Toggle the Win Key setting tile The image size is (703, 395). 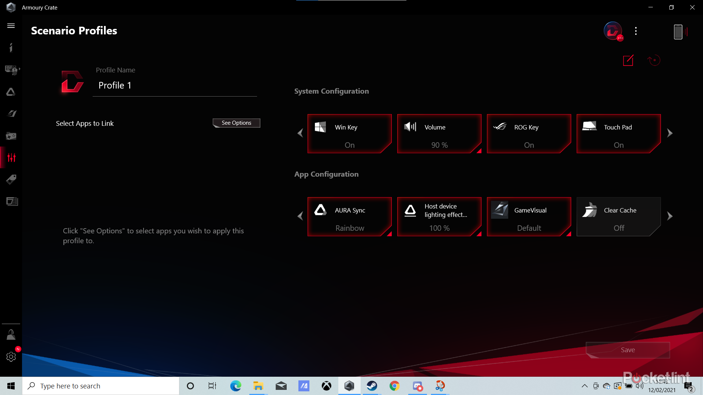349,134
